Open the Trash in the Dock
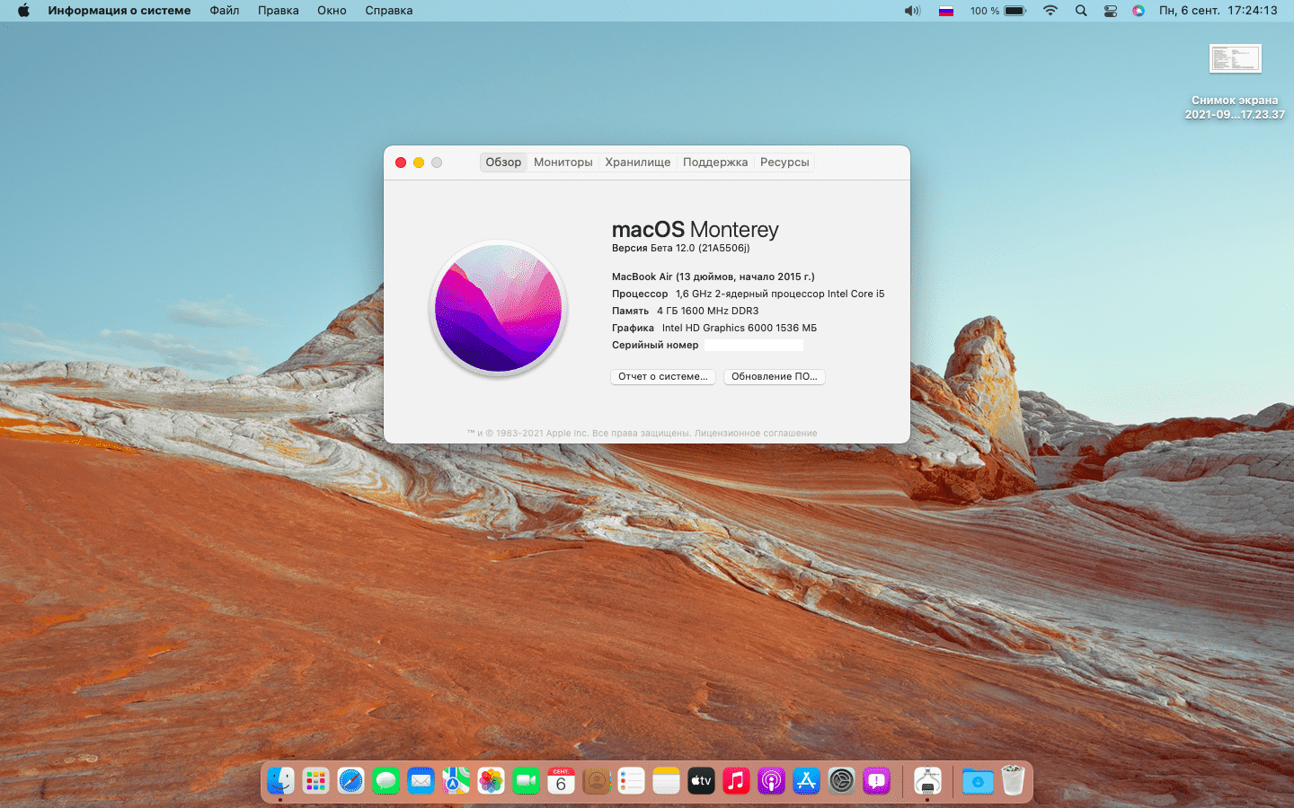This screenshot has height=808, width=1294. point(1013,781)
